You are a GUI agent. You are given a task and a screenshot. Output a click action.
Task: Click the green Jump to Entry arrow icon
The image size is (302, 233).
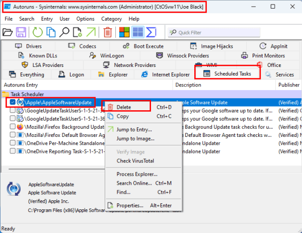click(x=92, y=32)
